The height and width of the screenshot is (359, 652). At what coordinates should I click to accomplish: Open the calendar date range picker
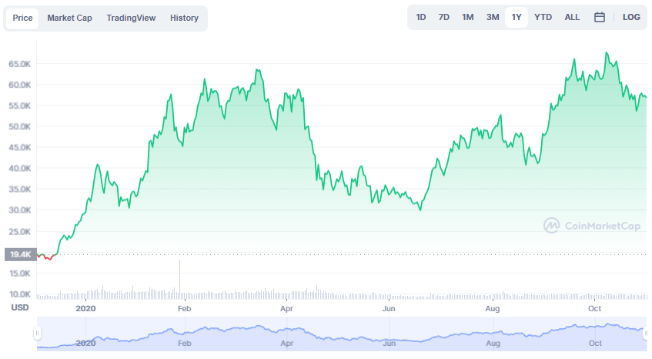coord(599,17)
